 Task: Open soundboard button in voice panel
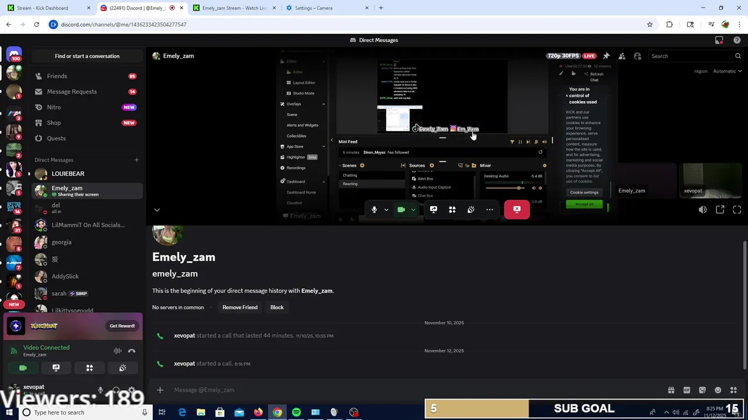click(123, 368)
